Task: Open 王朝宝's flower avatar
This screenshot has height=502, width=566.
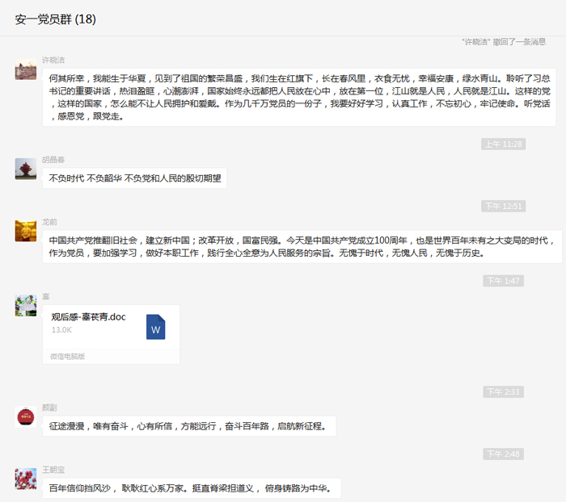Action: [x=25, y=479]
